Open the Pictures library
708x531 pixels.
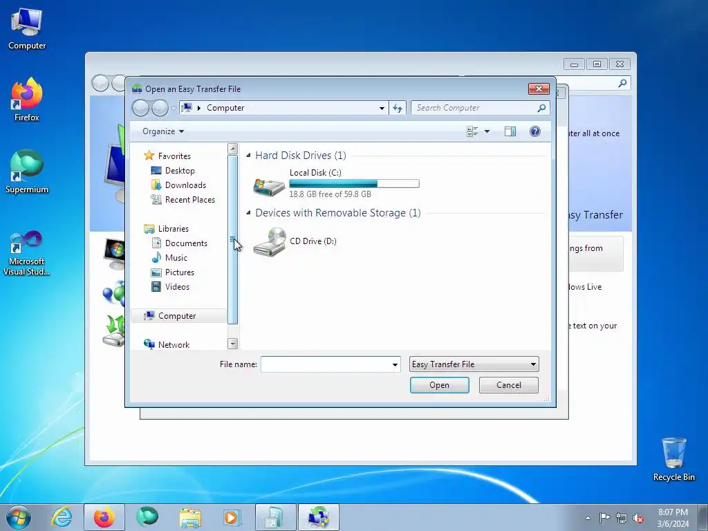point(180,272)
